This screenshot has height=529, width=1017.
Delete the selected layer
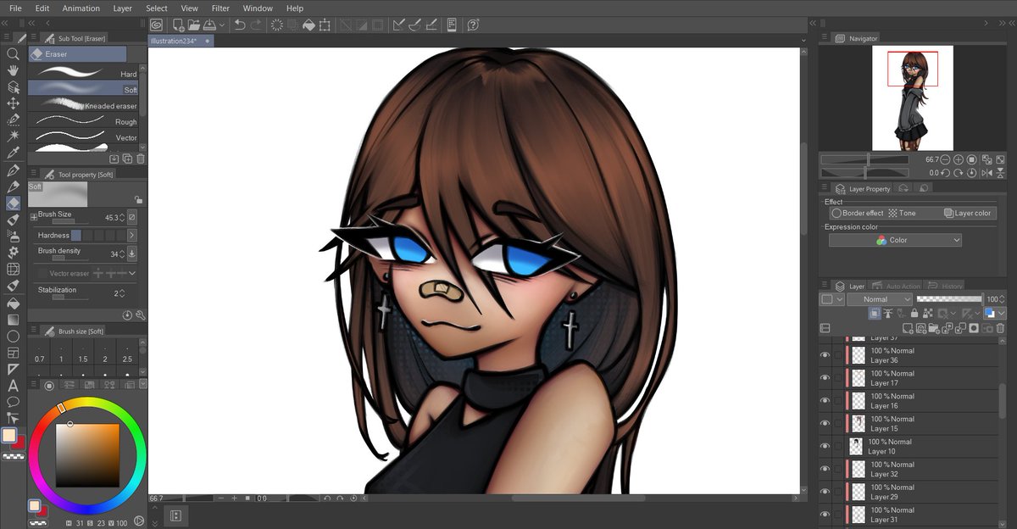coord(1002,328)
